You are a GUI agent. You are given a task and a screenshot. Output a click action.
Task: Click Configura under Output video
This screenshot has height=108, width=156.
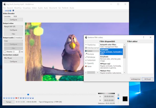point(14,30)
